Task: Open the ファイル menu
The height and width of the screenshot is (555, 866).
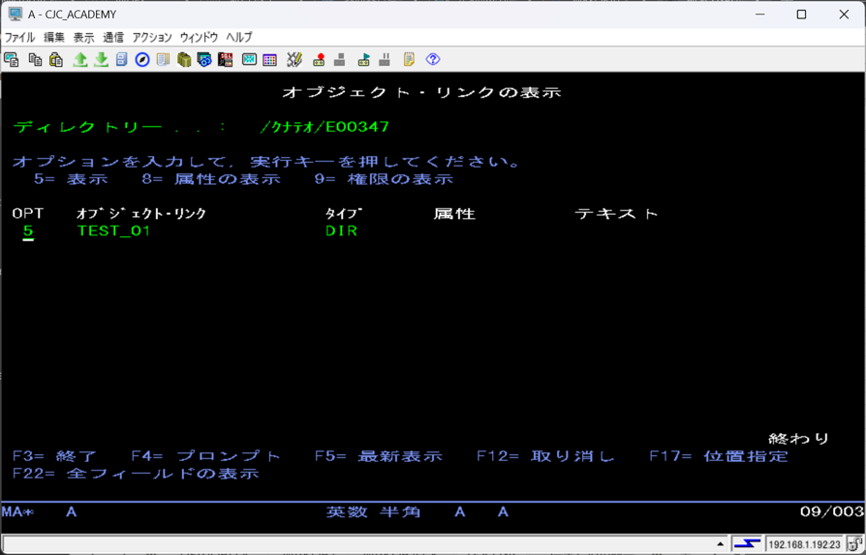Action: click(x=20, y=38)
